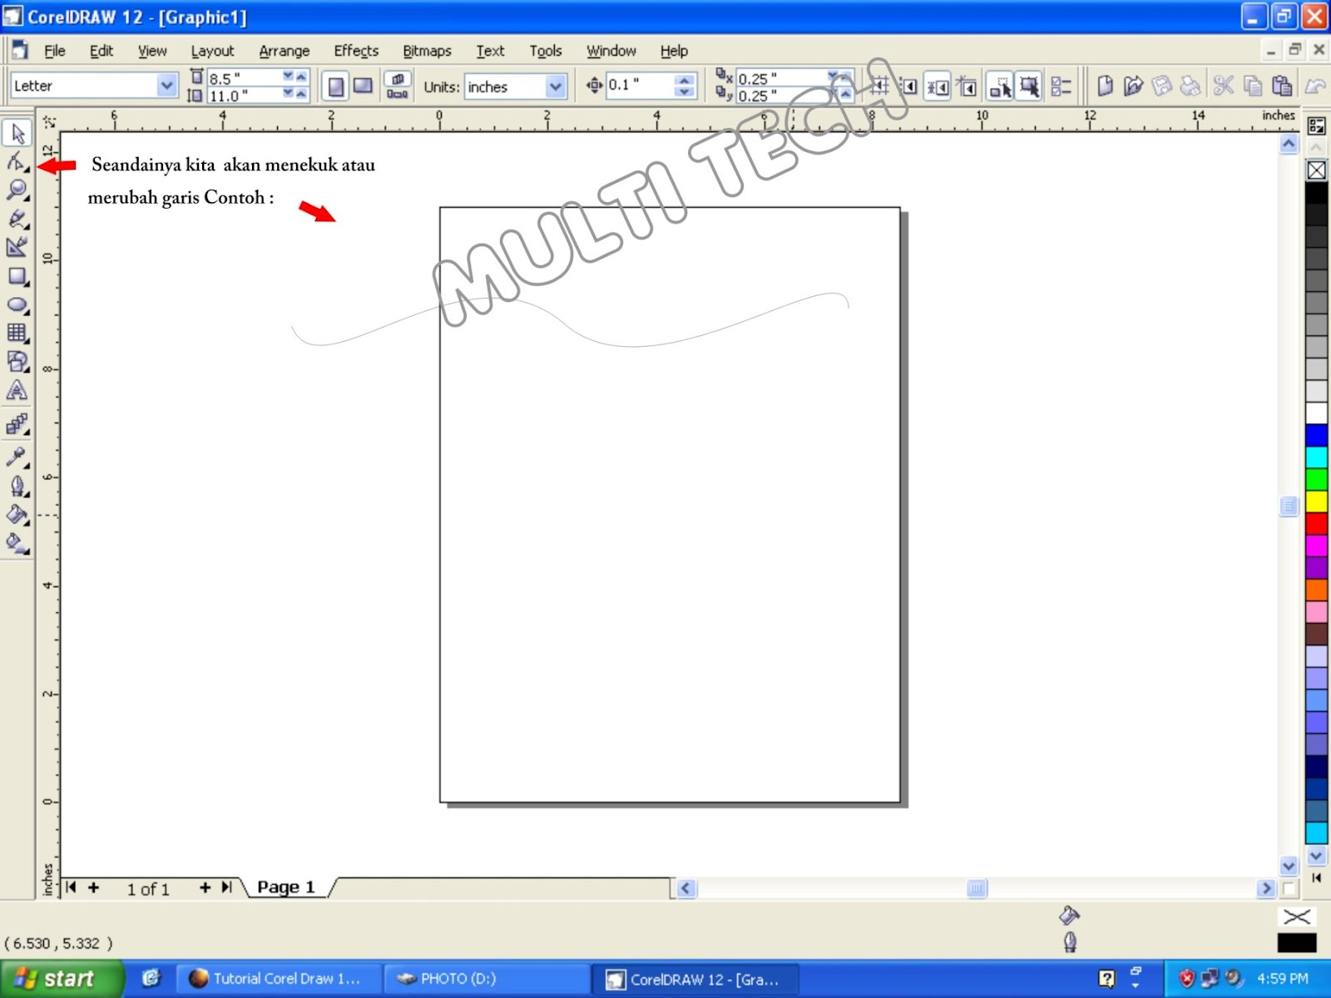Click the Save icon
1331x998 pixels.
1162,86
